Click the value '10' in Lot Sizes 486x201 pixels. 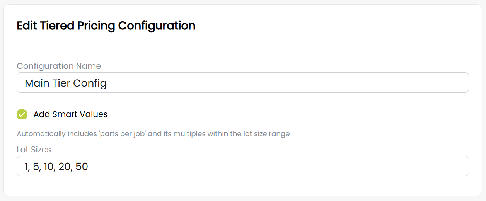pos(48,167)
